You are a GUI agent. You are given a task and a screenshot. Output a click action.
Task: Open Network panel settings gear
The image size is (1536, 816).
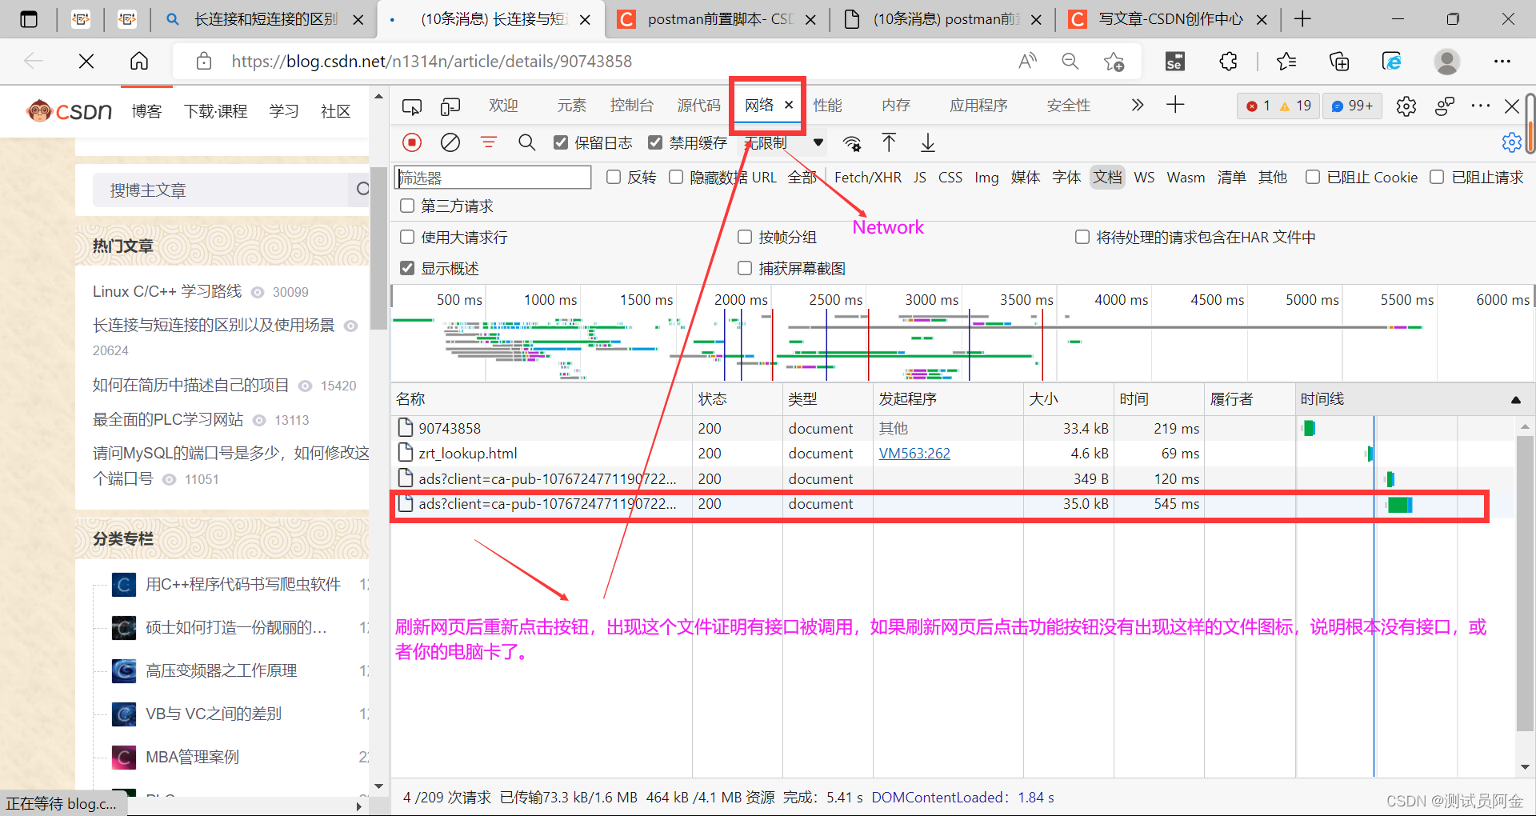coord(1511,142)
